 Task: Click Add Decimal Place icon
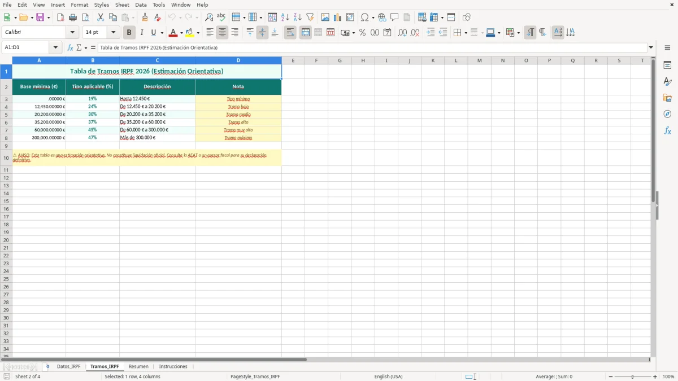[402, 33]
